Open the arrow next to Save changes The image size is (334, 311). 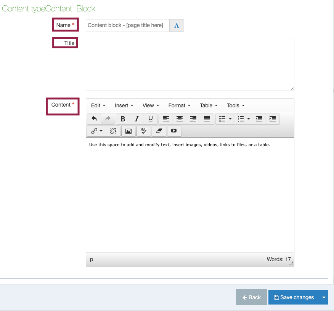pos(324,297)
